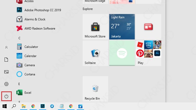Viewport: 196px width, 110px height.
Task: Open the first Chrome taskbar icon
Action: click(33, 106)
